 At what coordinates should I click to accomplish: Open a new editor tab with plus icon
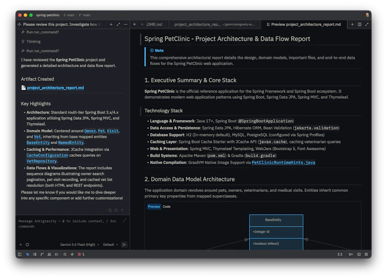tap(352, 24)
